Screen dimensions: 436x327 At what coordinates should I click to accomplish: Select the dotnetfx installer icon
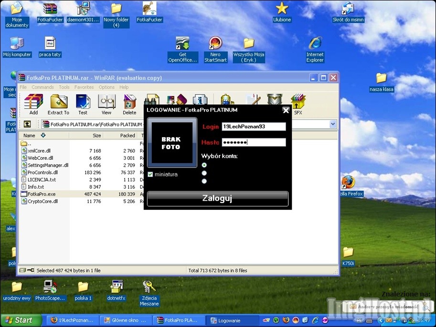(x=116, y=290)
